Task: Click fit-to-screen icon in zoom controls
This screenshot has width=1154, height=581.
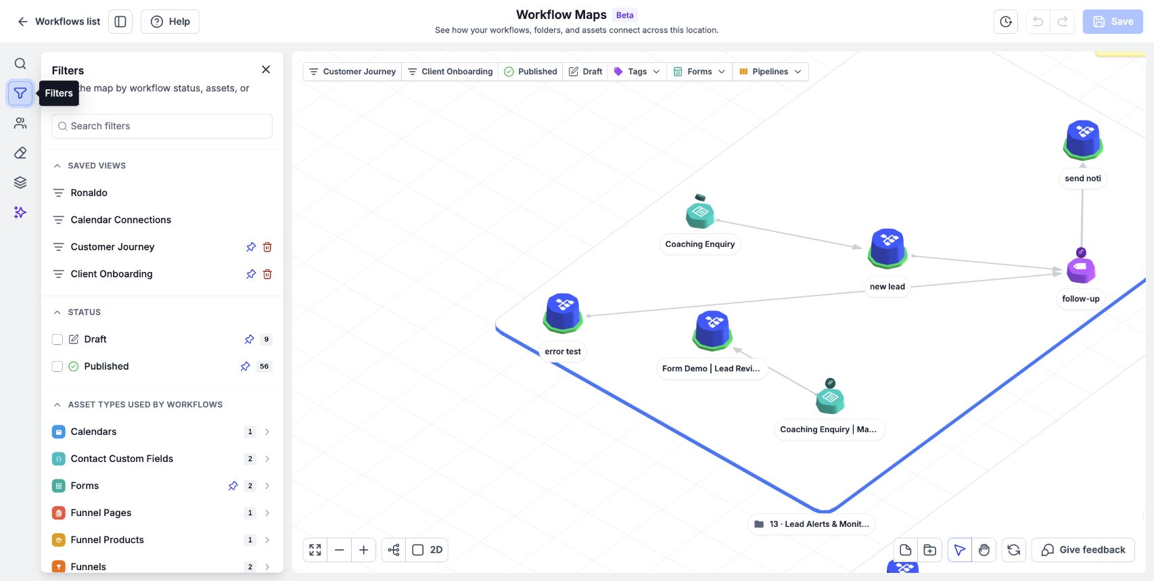Action: tap(315, 550)
